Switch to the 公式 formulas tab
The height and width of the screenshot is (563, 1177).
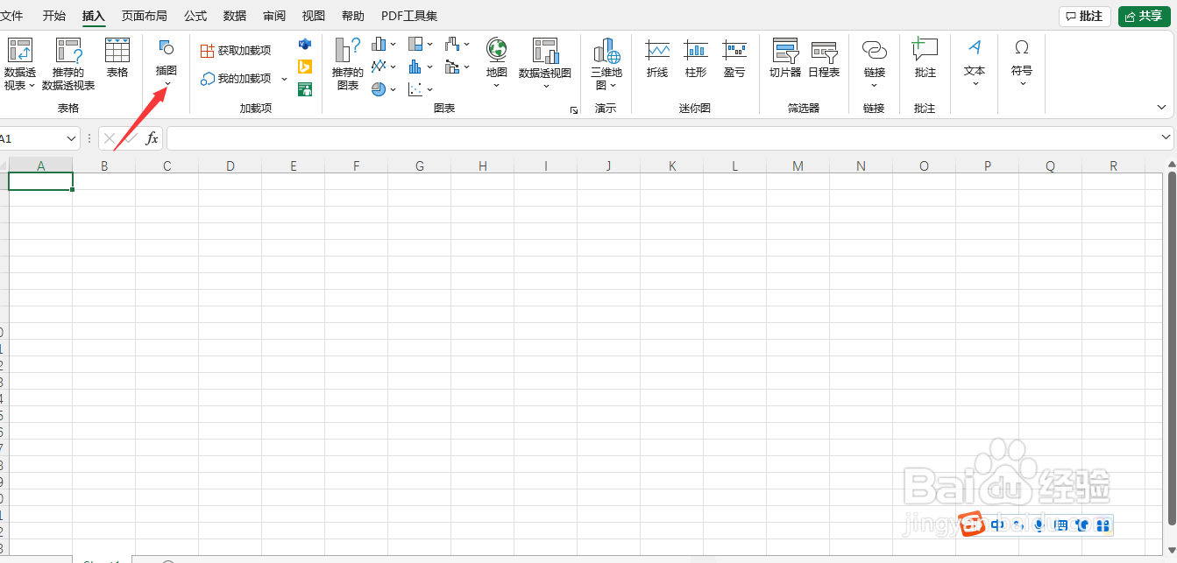point(195,16)
